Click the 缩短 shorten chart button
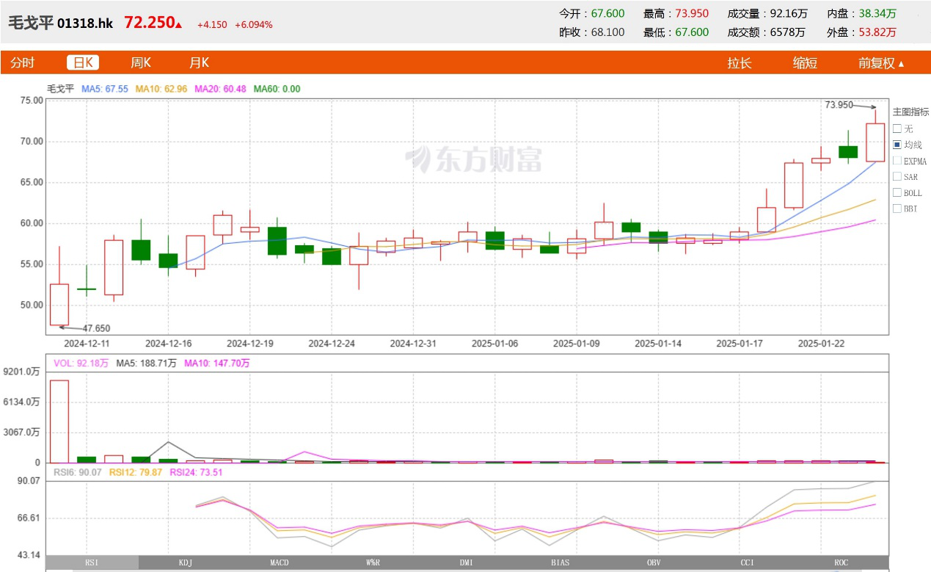The width and height of the screenshot is (931, 572). (x=805, y=63)
